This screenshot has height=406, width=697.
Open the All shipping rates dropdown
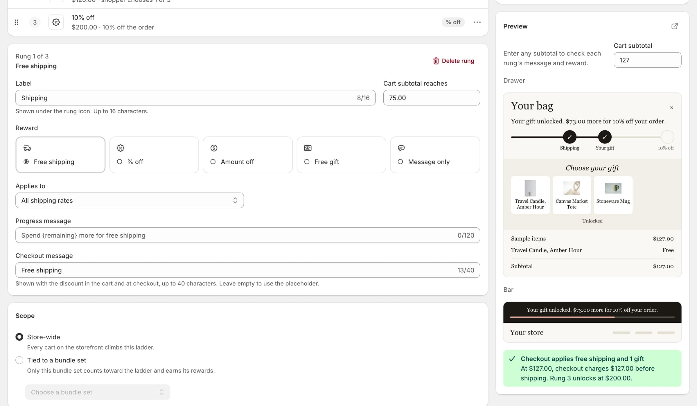(130, 200)
